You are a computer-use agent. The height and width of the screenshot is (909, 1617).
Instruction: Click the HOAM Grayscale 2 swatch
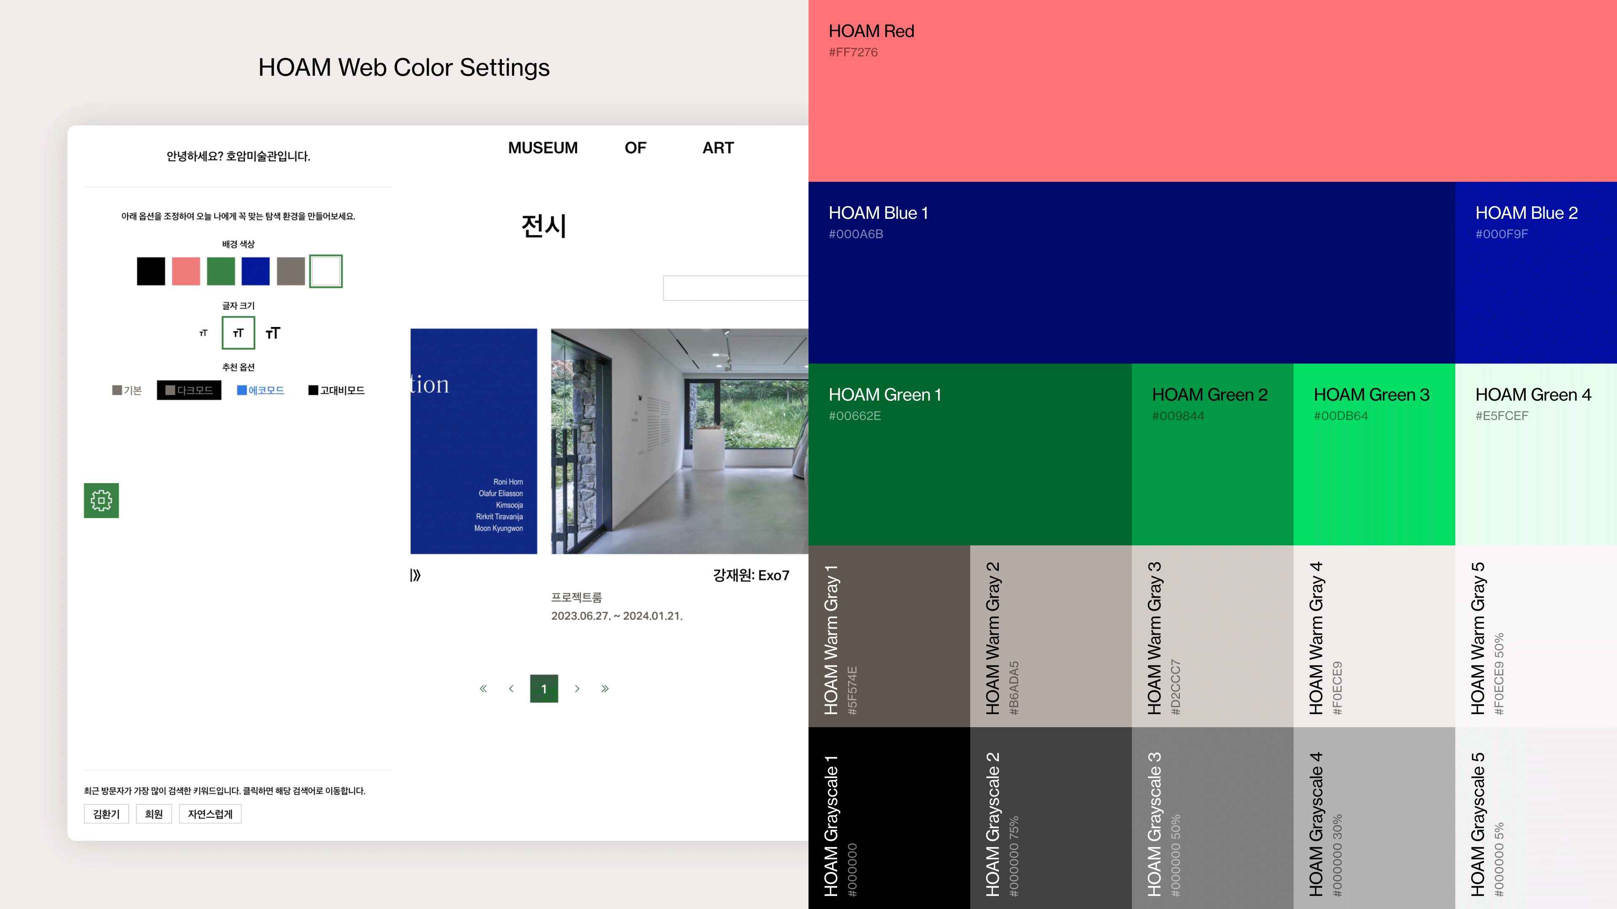1051,818
